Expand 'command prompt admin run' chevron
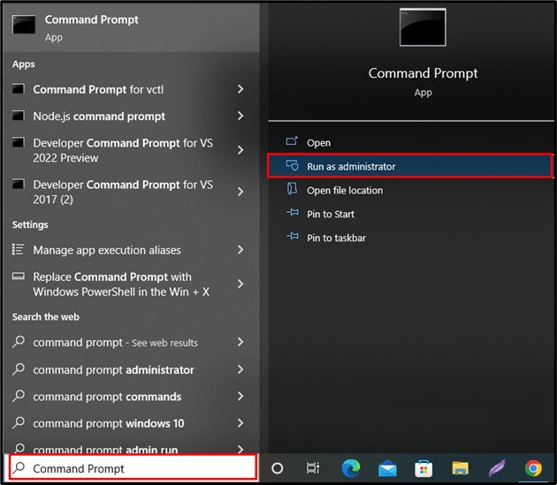 pos(240,449)
